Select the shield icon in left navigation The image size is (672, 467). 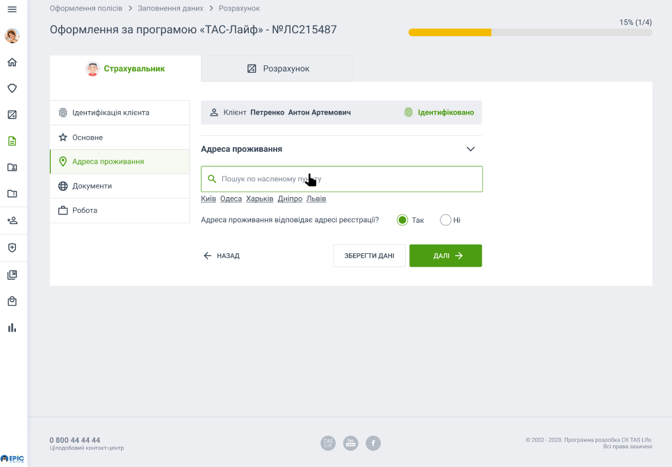(11, 88)
